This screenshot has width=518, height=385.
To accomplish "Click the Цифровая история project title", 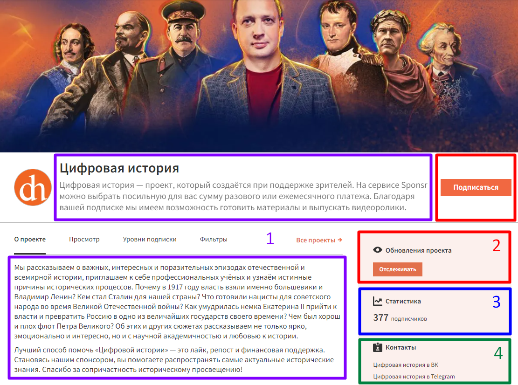I will pos(119,168).
